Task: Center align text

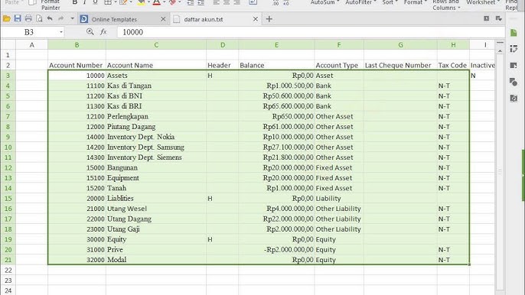Action: click(227, 2)
